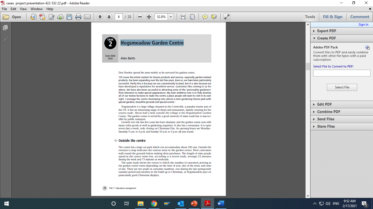Click the ENG language indicator
Screen dimensions: 373x209
point(336,204)
